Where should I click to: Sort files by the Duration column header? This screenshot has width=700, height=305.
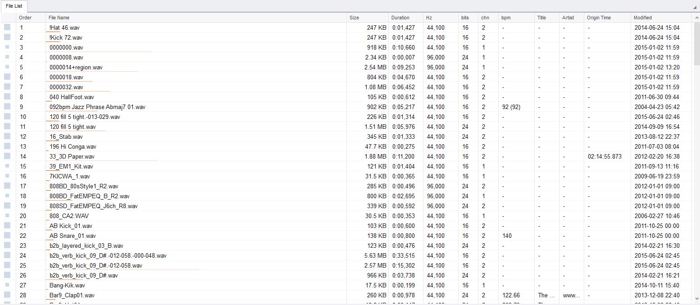point(400,18)
